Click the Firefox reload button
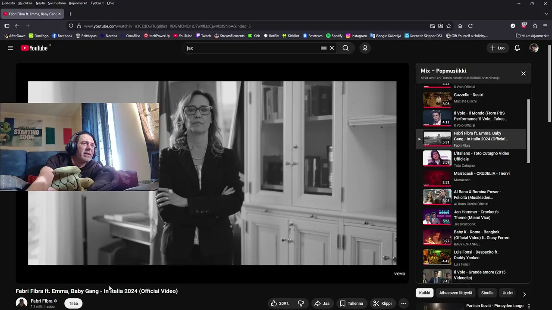552x310 pixels. pyautogui.click(x=470, y=26)
